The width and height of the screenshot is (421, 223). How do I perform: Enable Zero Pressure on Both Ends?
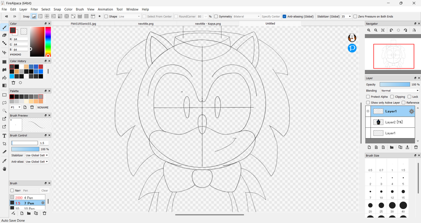click(x=355, y=16)
